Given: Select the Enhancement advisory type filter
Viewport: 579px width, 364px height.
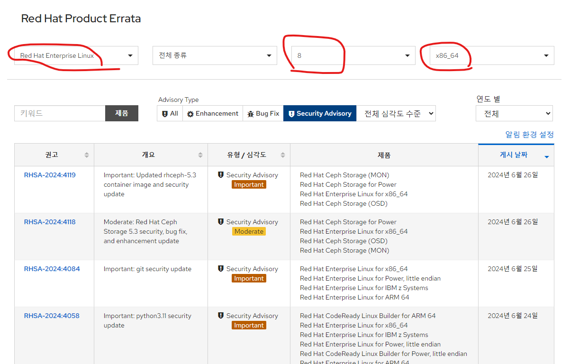Looking at the screenshot, I should coord(213,113).
